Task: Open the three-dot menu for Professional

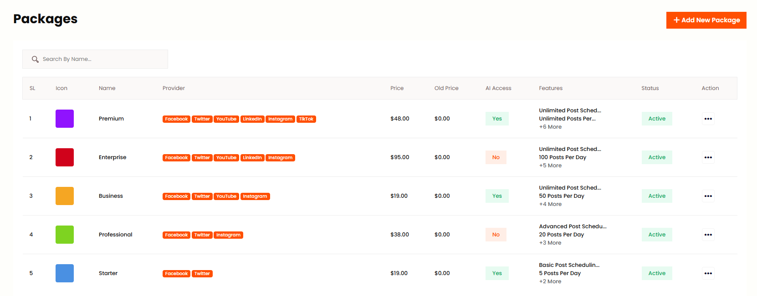Action: tap(708, 235)
